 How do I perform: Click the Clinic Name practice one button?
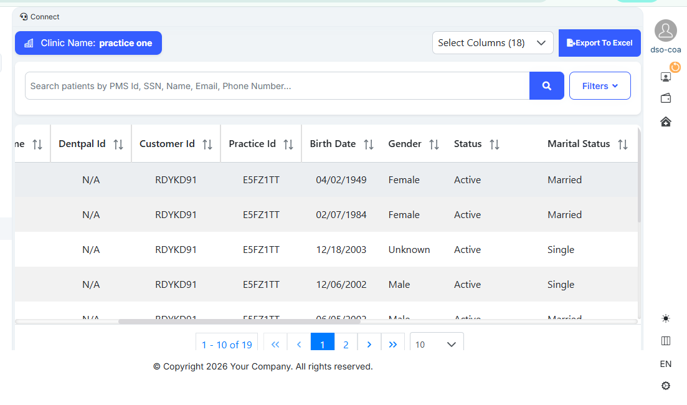click(x=88, y=43)
